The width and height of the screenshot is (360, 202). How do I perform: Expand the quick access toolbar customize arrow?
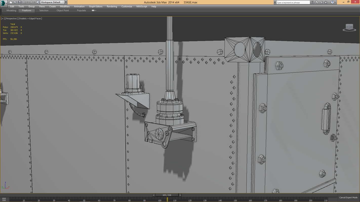click(x=66, y=2)
